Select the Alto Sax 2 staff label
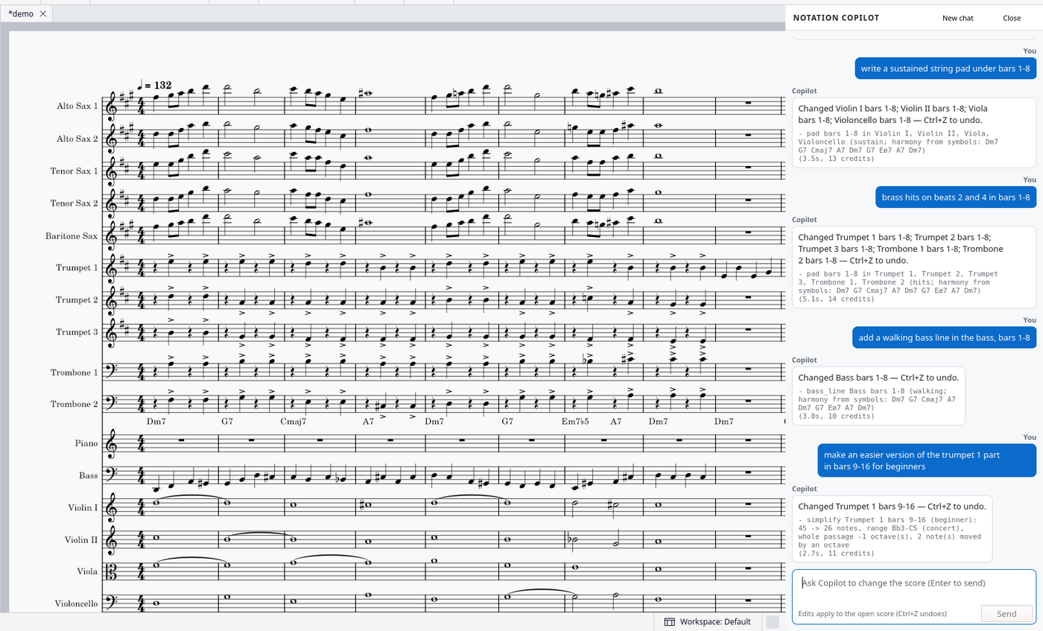Image resolution: width=1043 pixels, height=631 pixels. pos(77,139)
